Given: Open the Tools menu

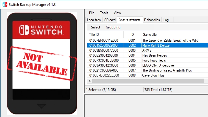Looking at the screenshot, I should [104, 13].
